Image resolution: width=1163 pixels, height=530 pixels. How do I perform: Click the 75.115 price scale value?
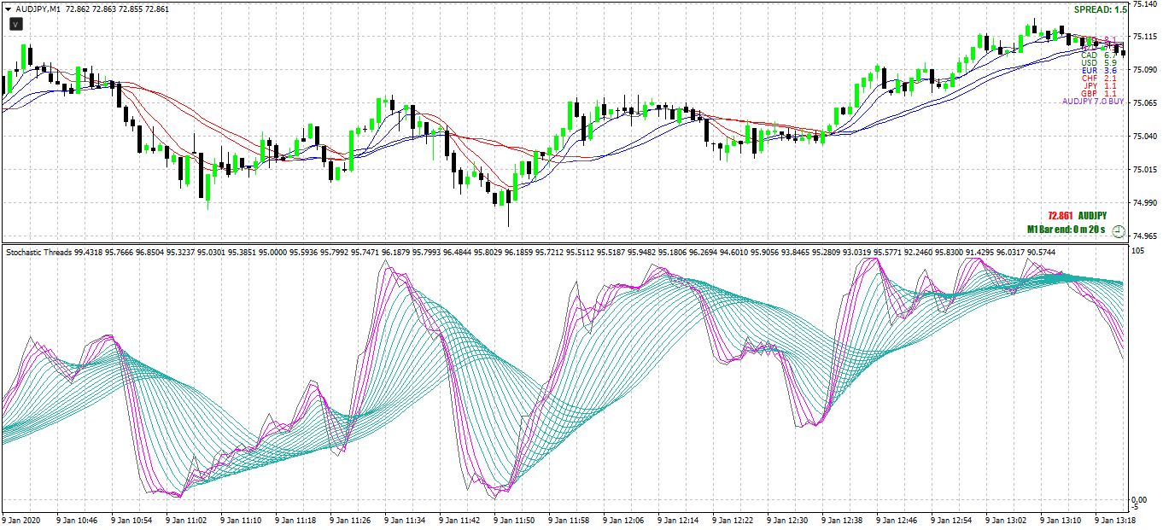(1145, 37)
